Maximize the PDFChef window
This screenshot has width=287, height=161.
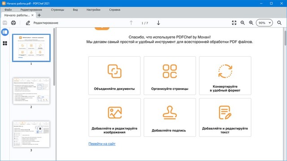(271, 3)
